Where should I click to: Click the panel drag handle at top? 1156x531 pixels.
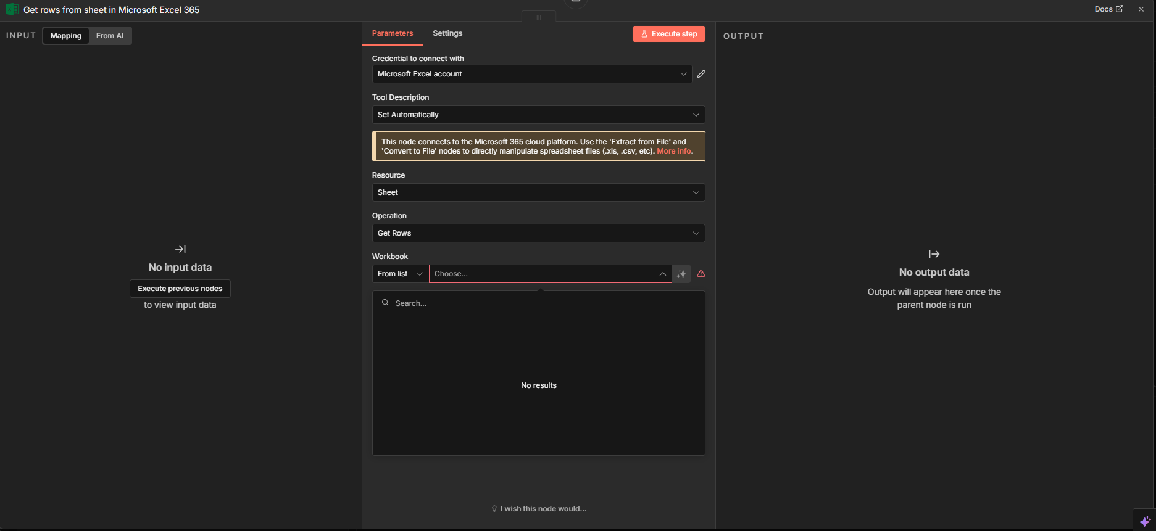coord(538,17)
